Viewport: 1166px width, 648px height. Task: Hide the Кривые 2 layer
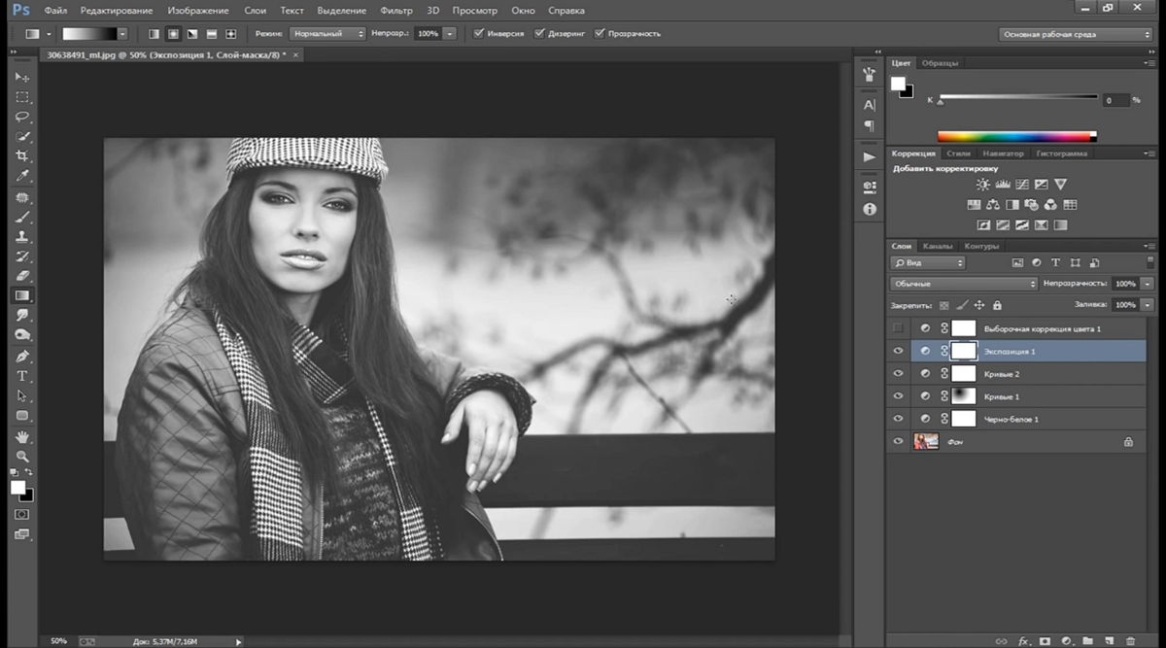coord(898,374)
